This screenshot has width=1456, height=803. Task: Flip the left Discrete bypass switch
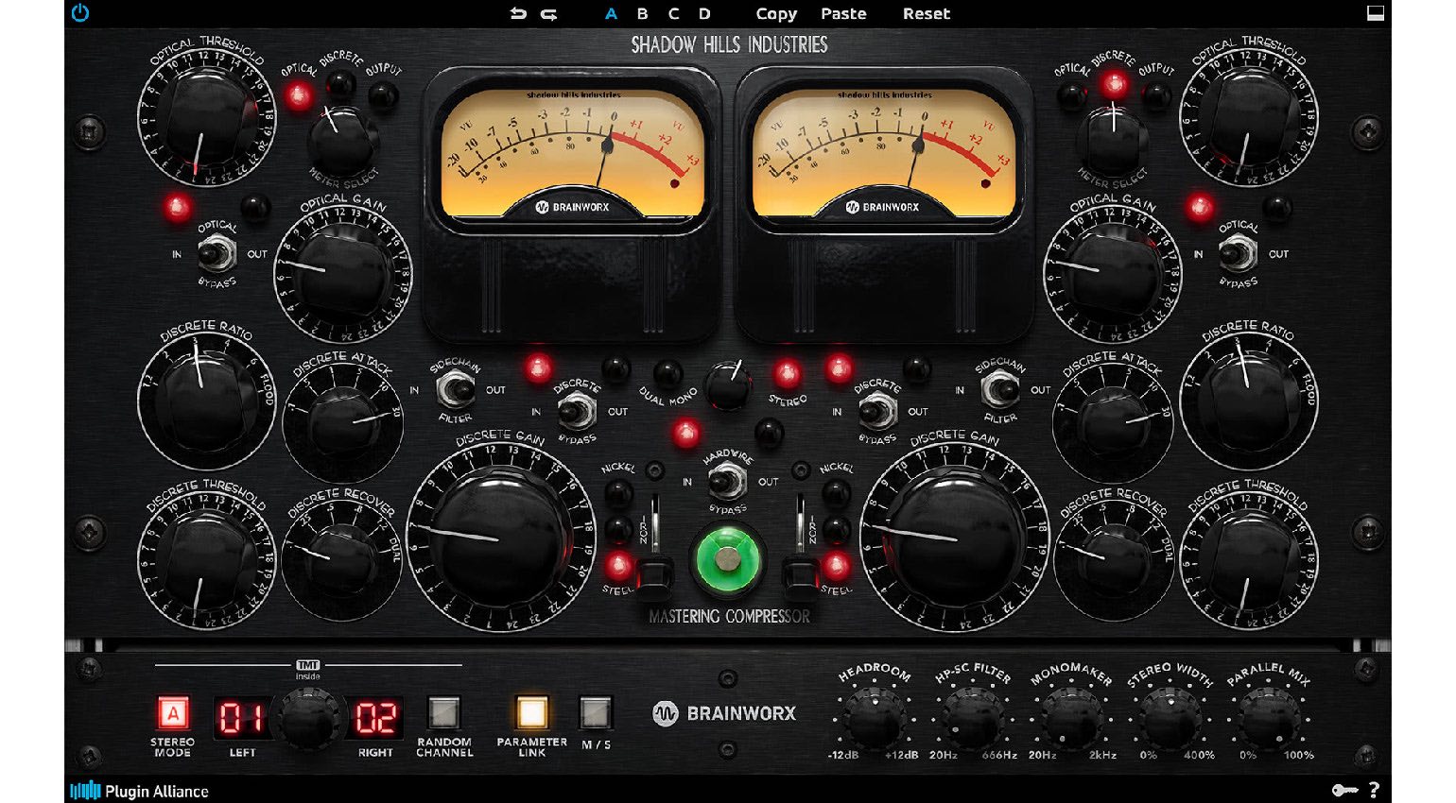pos(576,411)
